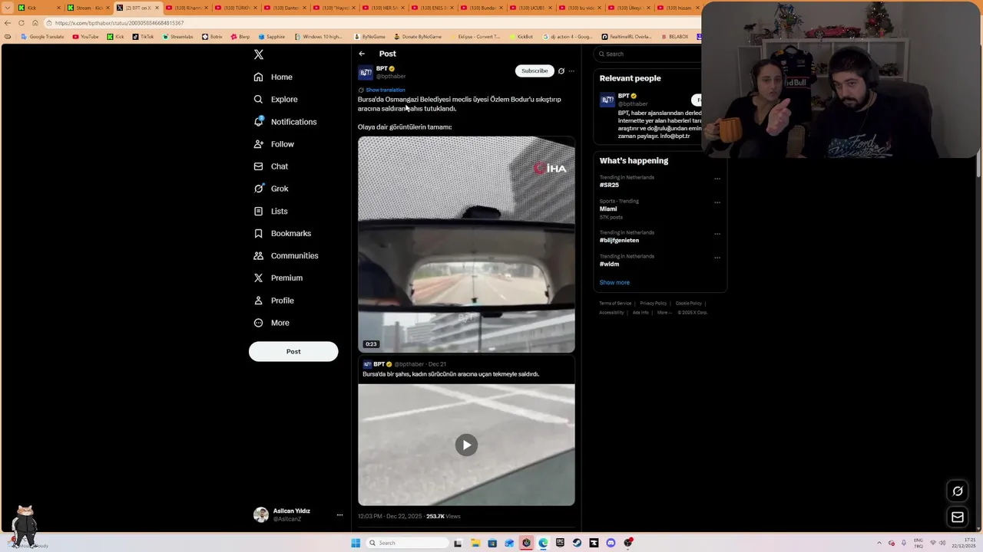Open Premium in the sidebar
This screenshot has width=983, height=552.
277,278
